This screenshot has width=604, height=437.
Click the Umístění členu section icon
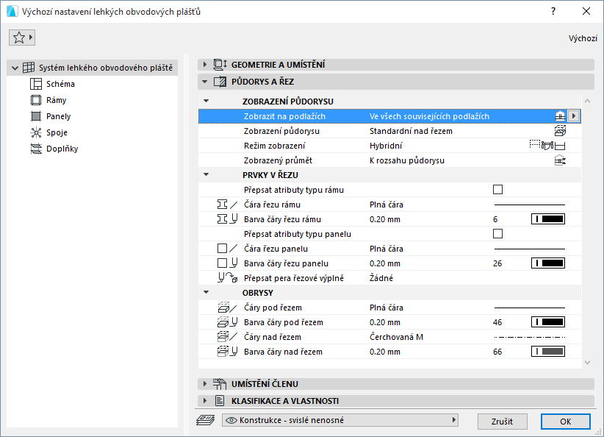[x=220, y=384]
